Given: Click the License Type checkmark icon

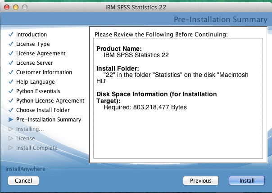Looking at the screenshot, I should (x=11, y=44).
